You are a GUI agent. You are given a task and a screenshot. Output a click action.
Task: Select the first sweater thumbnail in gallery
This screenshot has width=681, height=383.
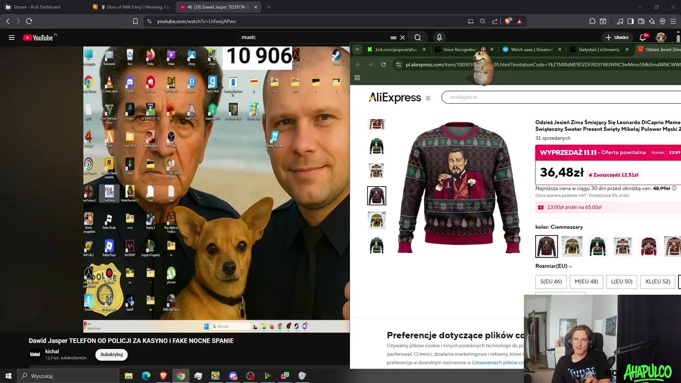tap(377, 124)
